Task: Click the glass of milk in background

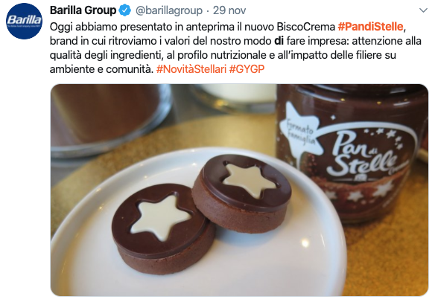Action: (235, 97)
